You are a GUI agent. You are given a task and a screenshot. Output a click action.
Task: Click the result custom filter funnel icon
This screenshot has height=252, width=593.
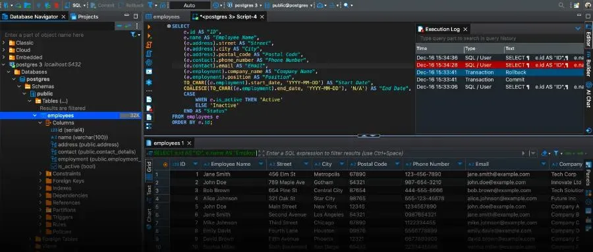(556, 153)
